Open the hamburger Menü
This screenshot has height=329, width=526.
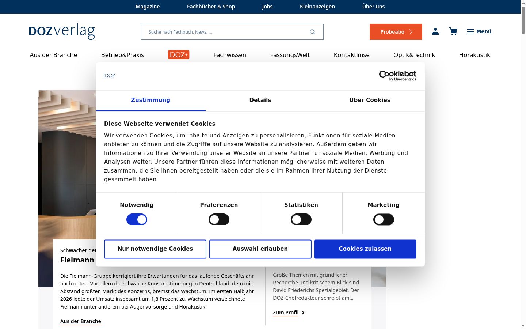click(479, 32)
